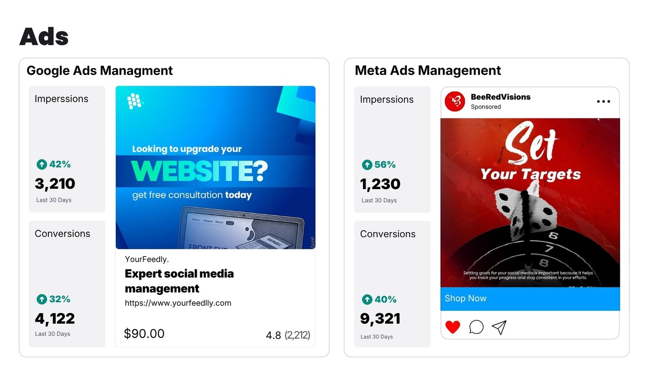Click the 4.8 rating with 2,212 reviews
This screenshot has height=366, width=652.
coord(288,335)
